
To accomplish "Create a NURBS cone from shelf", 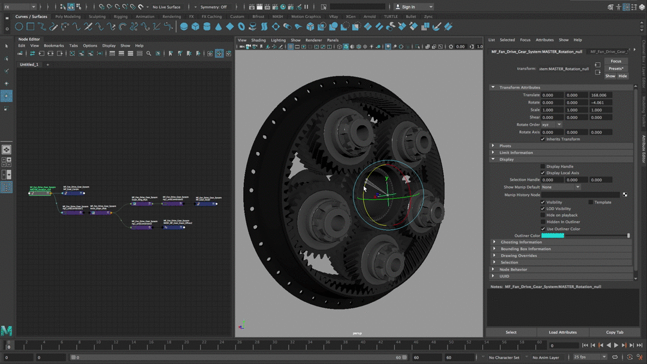I will (218, 27).
